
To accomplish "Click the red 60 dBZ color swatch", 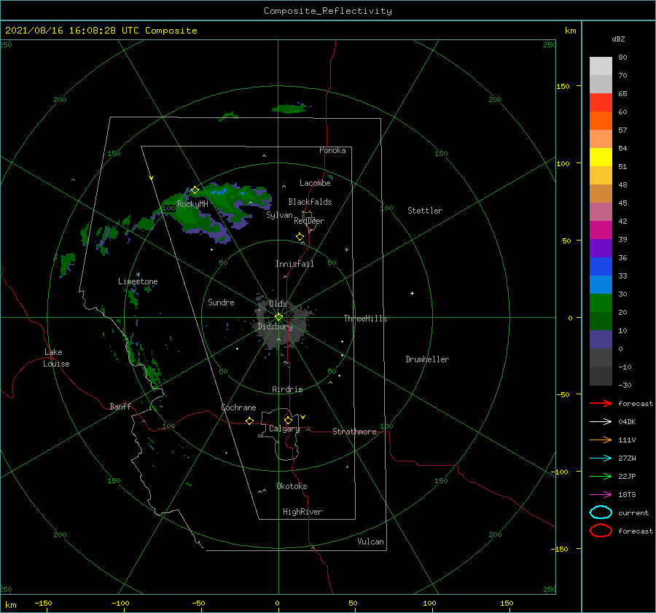I will point(601,103).
